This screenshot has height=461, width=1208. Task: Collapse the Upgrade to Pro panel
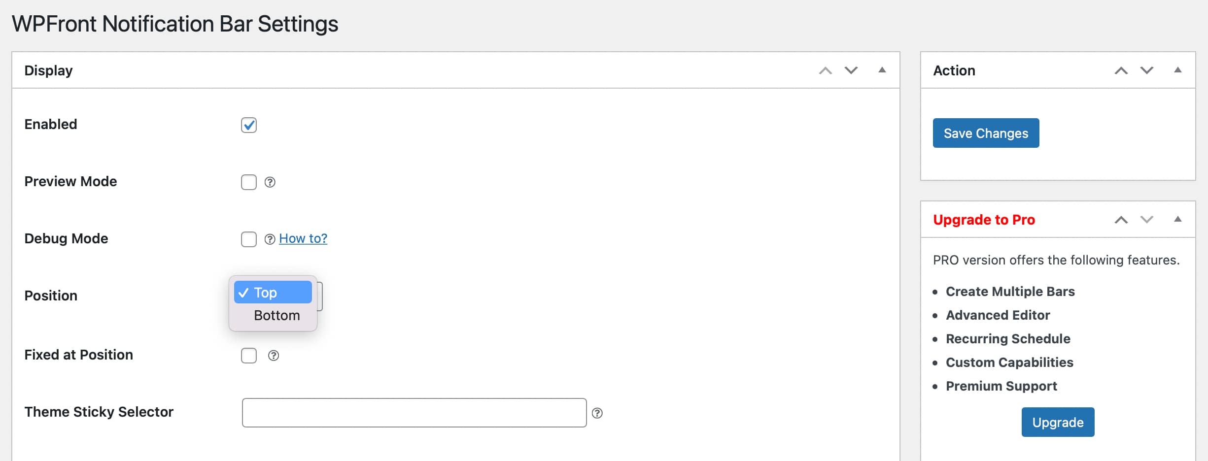1178,220
